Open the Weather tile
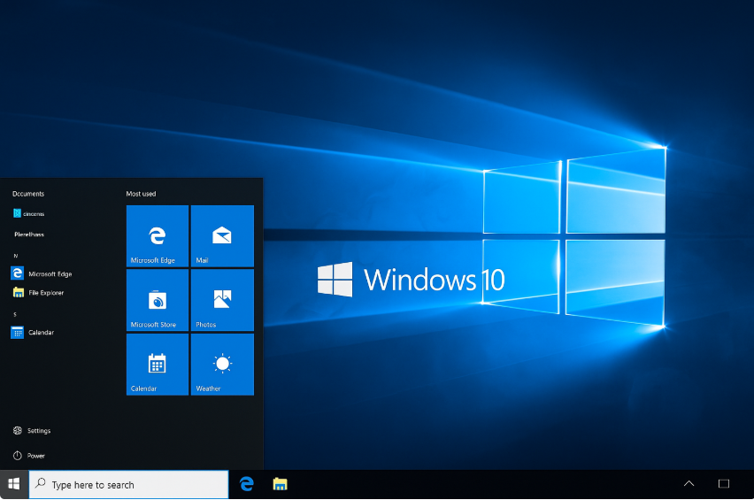 (x=222, y=365)
